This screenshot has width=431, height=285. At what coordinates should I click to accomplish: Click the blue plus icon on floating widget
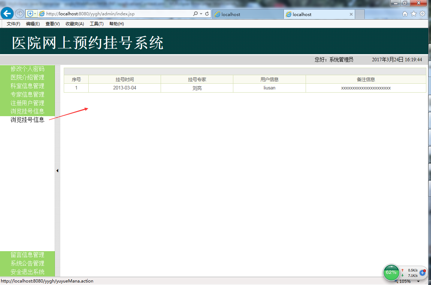423,273
